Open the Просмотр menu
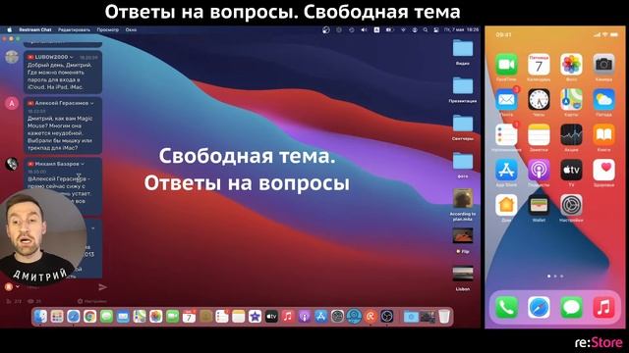Image resolution: width=629 pixels, height=353 pixels. (x=107, y=29)
